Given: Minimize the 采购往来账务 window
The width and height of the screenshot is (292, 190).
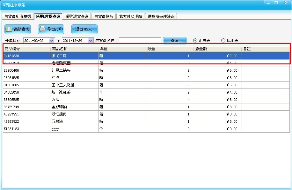Looking at the screenshot, I should click(268, 3).
